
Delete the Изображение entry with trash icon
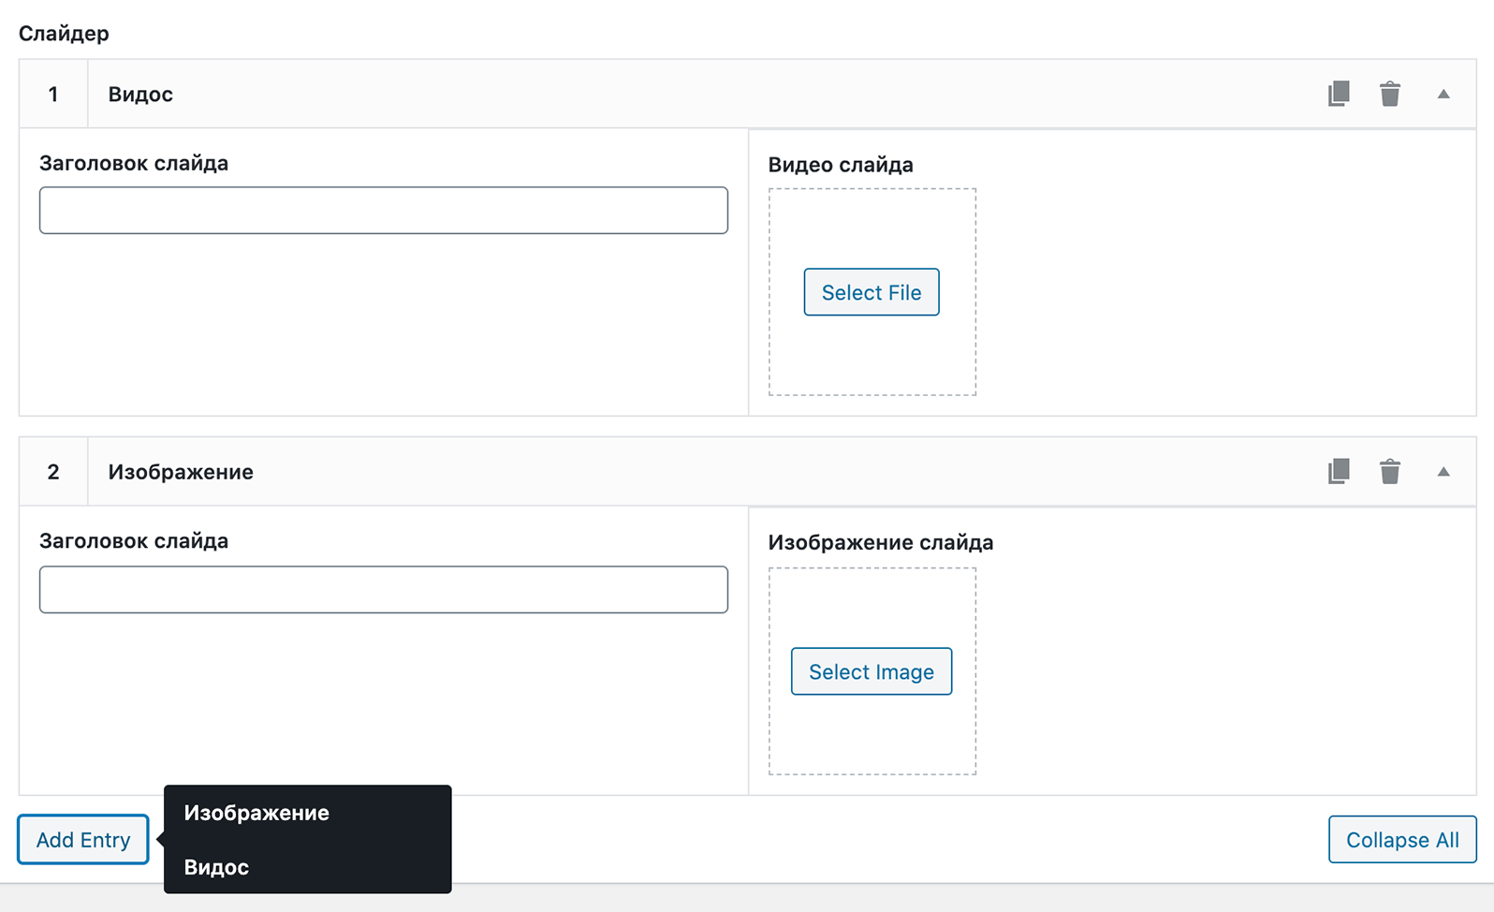1390,472
